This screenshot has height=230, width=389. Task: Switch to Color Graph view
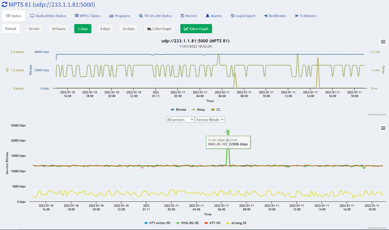(x=159, y=29)
